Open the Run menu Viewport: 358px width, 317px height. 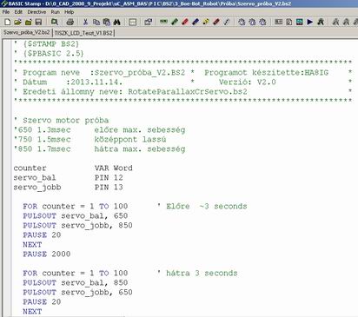coord(56,12)
